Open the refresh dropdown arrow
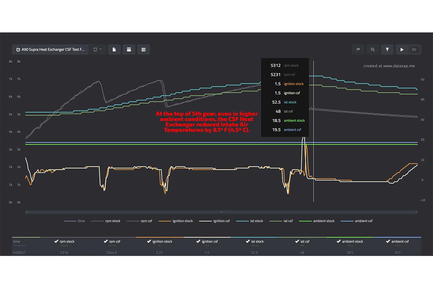 click(x=101, y=50)
